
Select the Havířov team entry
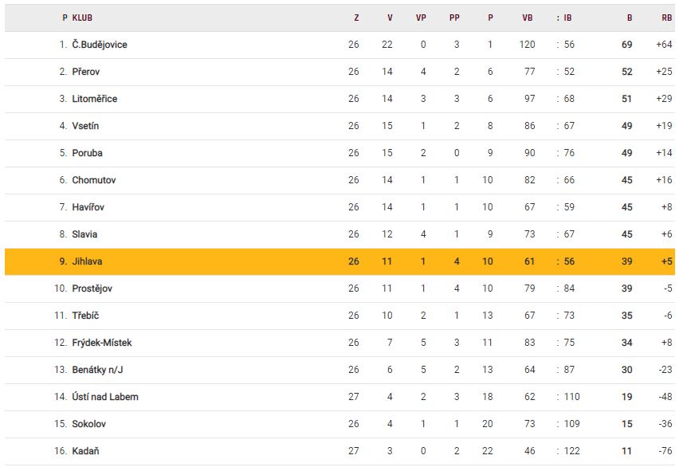point(88,207)
